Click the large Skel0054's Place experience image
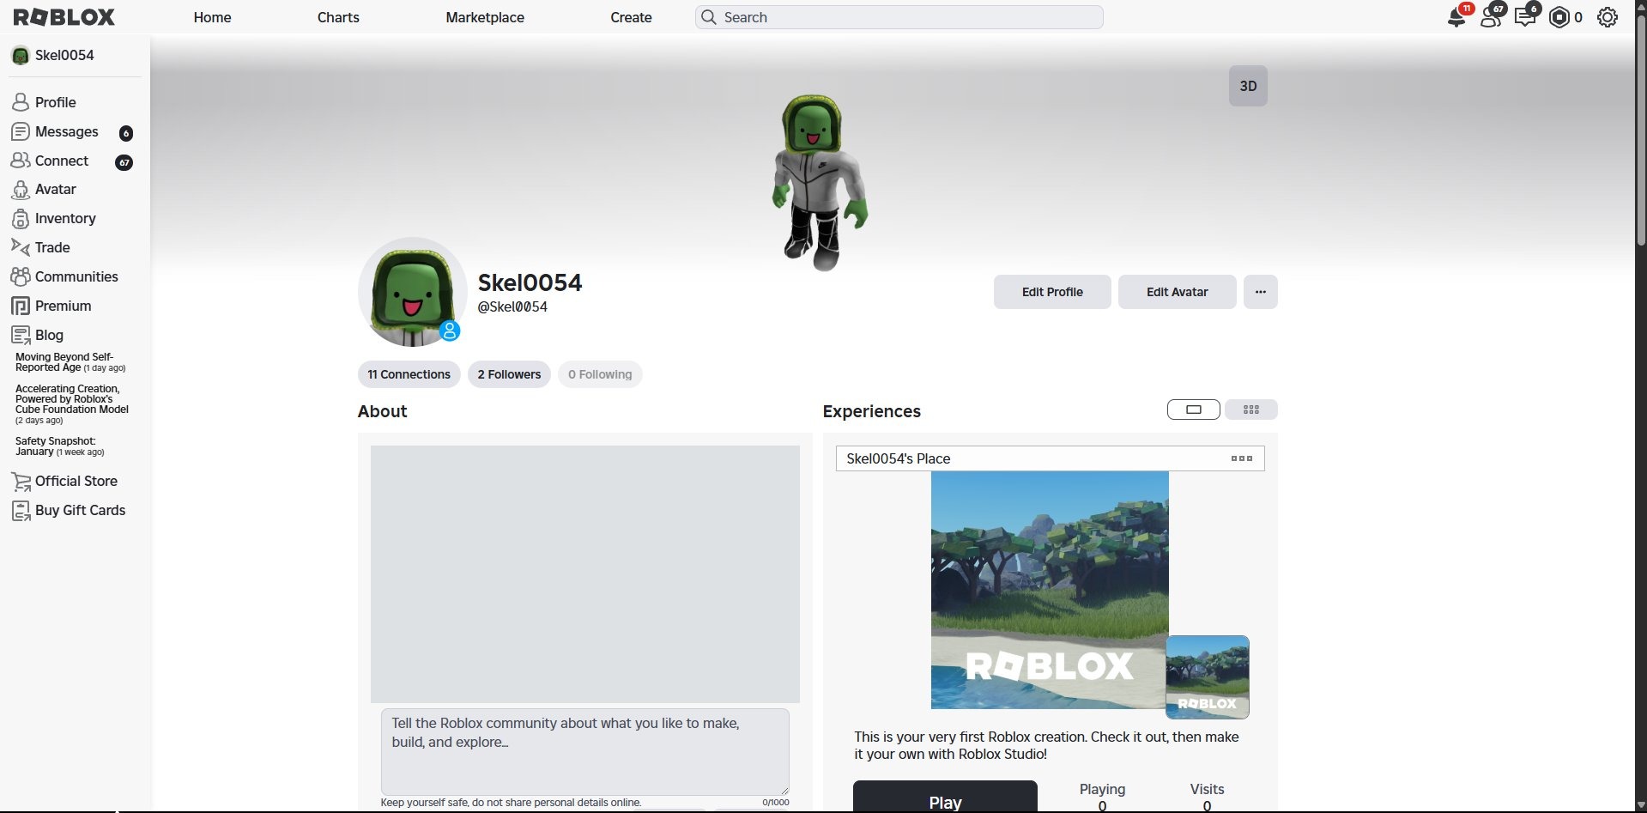This screenshot has width=1647, height=813. [x=1050, y=590]
